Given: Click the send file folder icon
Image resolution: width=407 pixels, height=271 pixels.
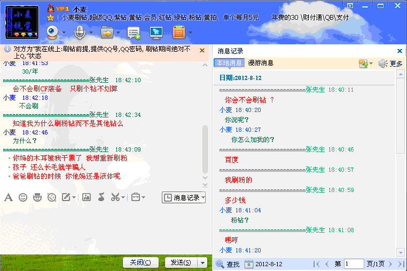Looking at the screenshot, I should pos(107,33).
